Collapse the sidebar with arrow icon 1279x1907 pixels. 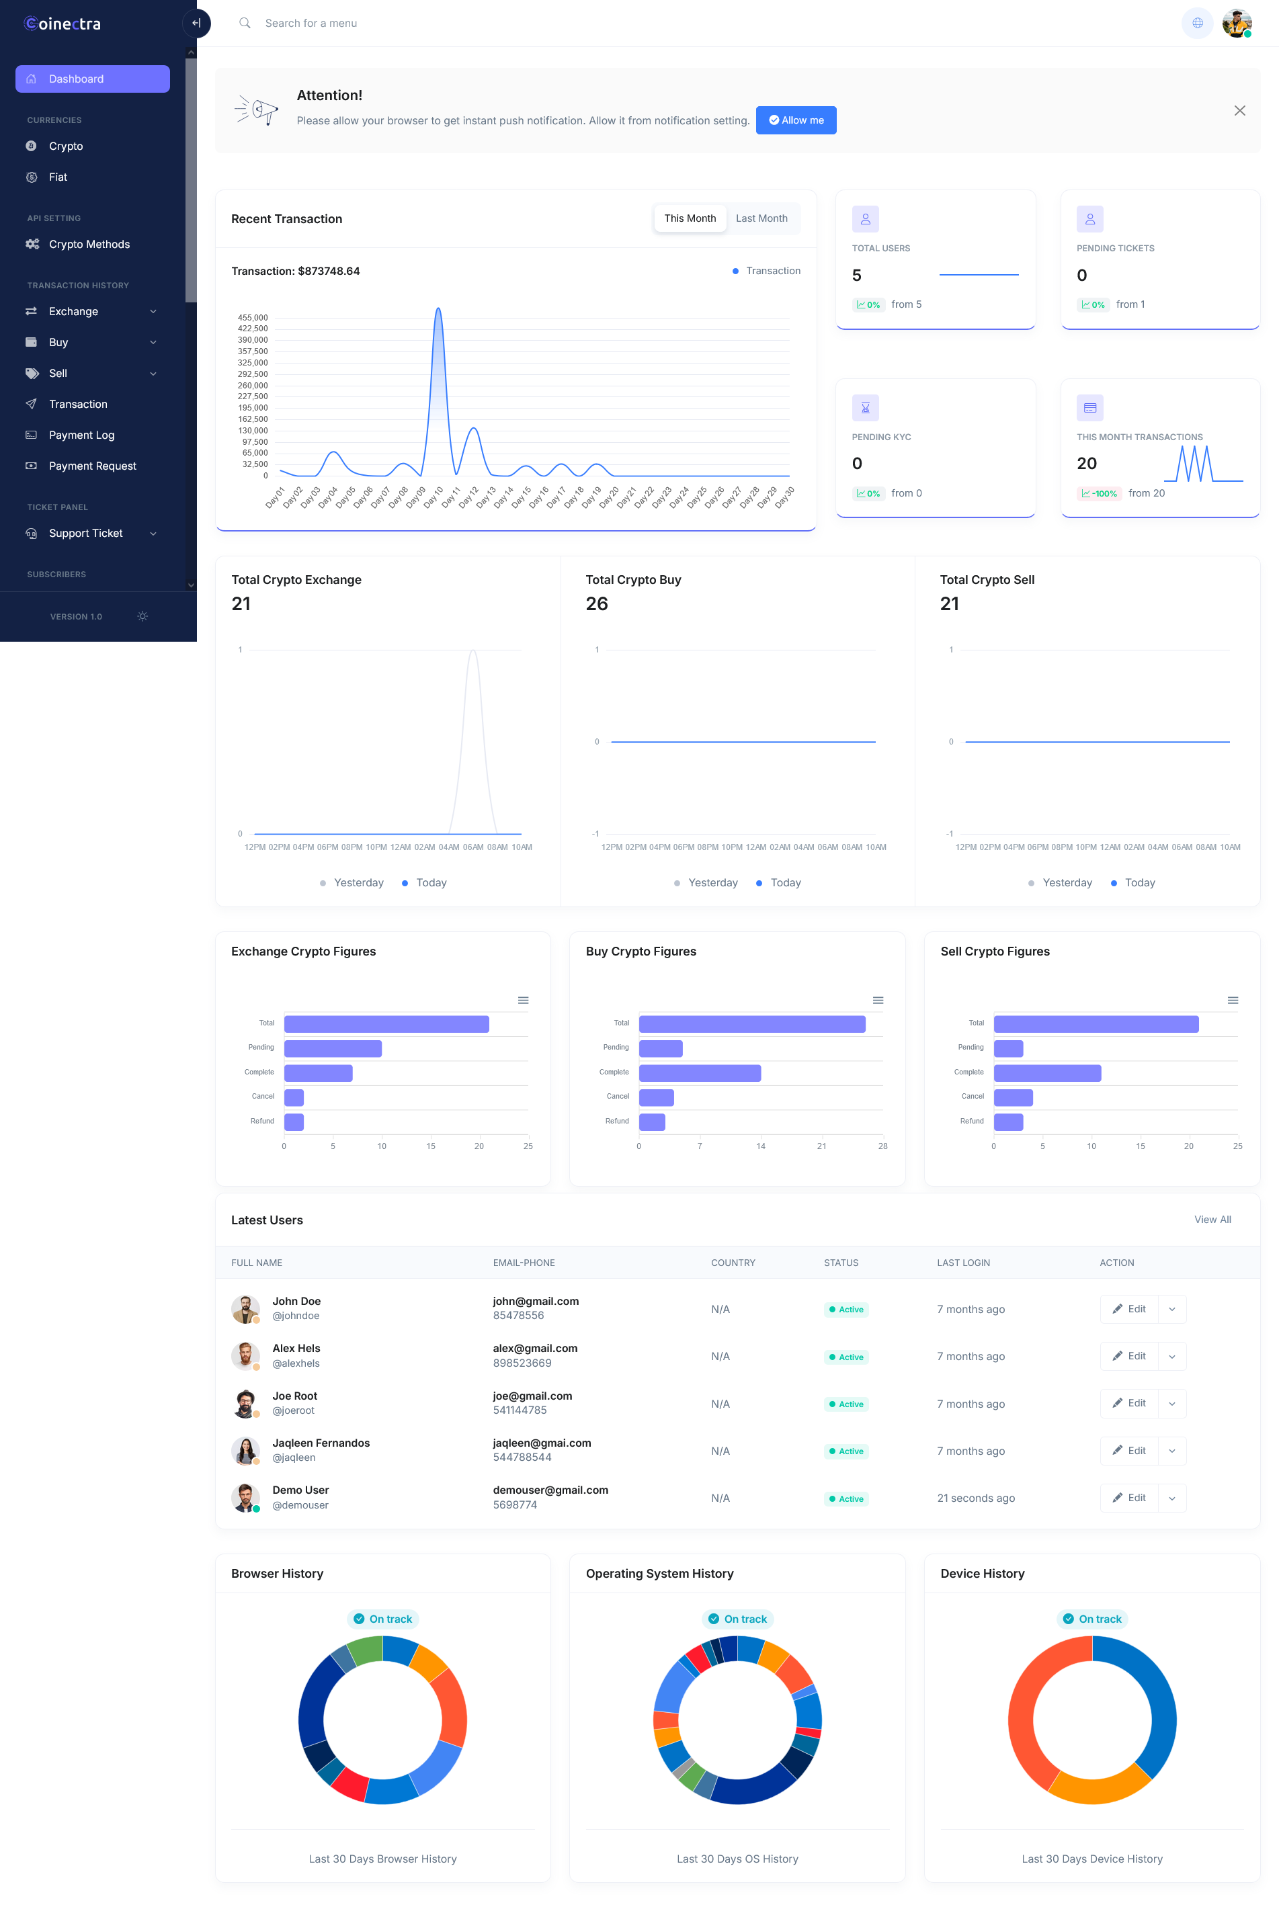[196, 23]
